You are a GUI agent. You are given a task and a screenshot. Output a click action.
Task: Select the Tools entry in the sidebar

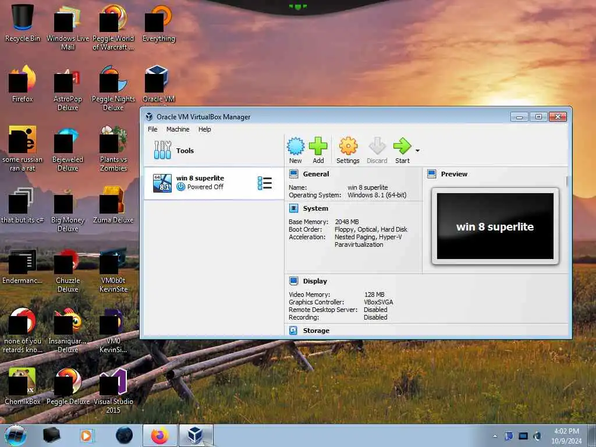pos(214,151)
